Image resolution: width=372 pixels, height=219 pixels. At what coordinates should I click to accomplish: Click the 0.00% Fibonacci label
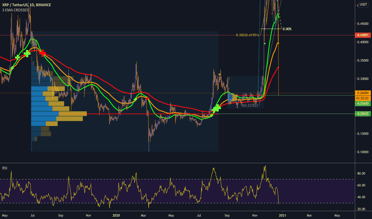287,29
